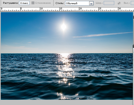Click the gray pasteboard below the photo
Screen dimensions: 134x105
(67, 103)
